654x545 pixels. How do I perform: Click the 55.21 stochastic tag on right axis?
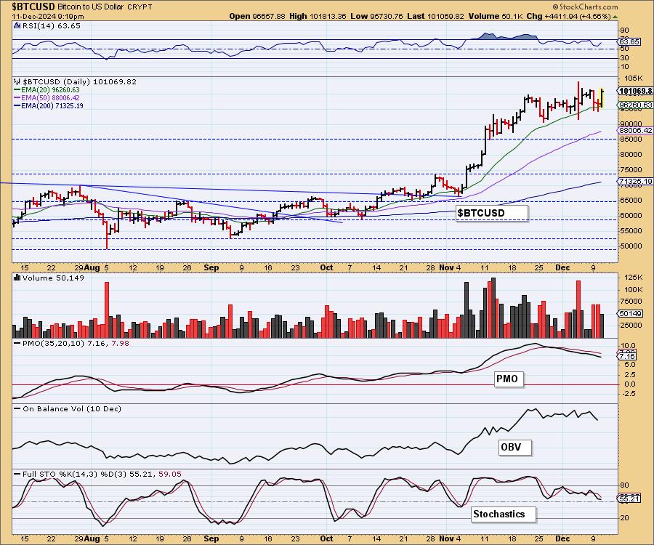(x=629, y=498)
